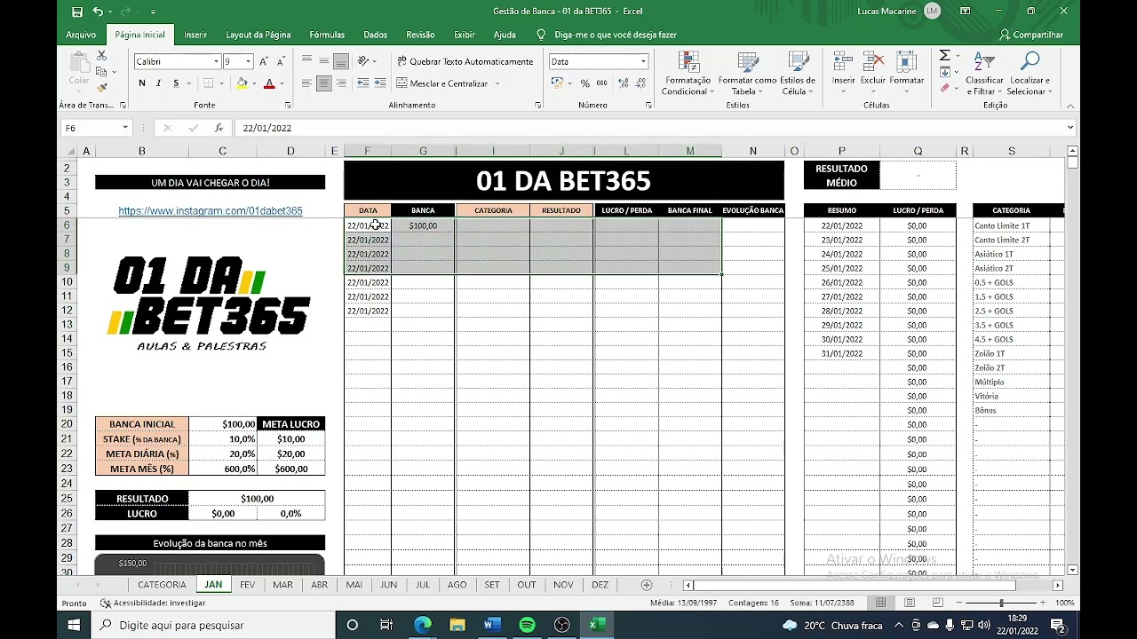Open the fill color dropdown arrow
Image resolution: width=1137 pixels, height=639 pixels.
coord(255,83)
